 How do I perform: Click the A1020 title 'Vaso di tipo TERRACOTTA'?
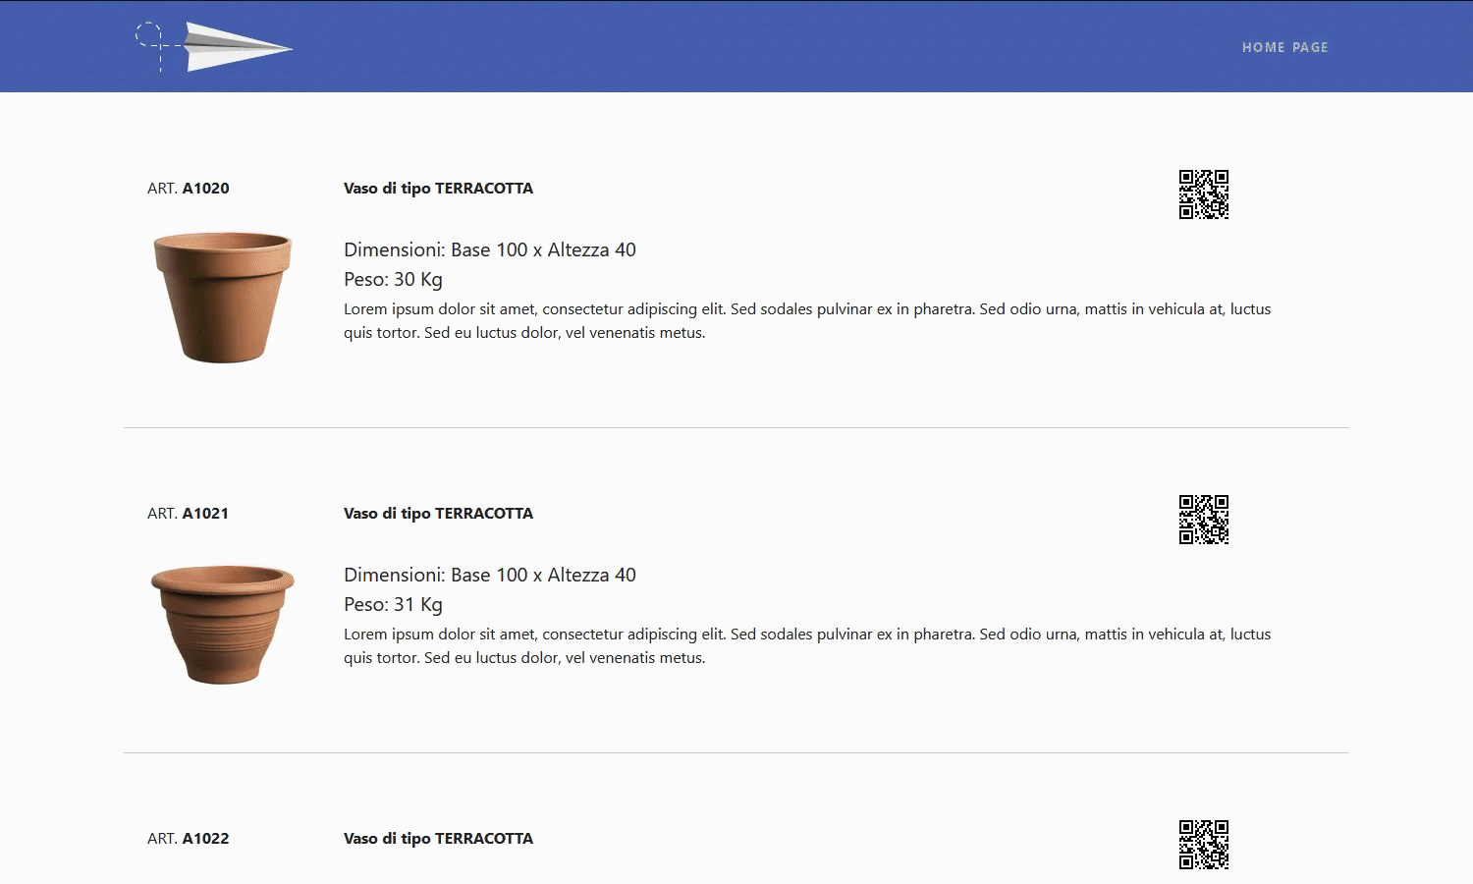(438, 189)
